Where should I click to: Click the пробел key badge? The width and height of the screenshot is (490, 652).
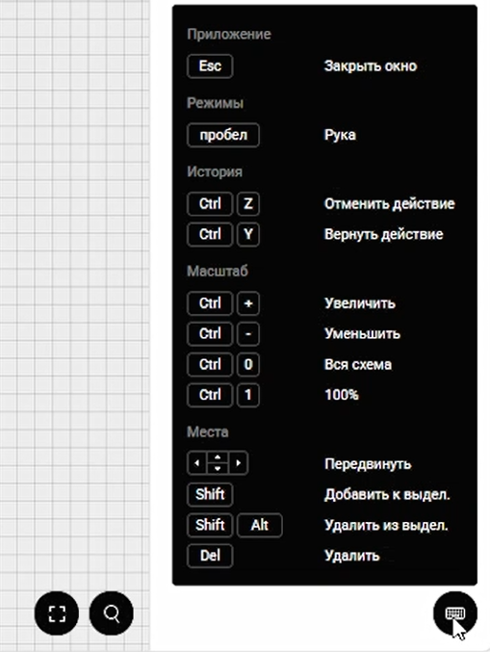tap(223, 135)
